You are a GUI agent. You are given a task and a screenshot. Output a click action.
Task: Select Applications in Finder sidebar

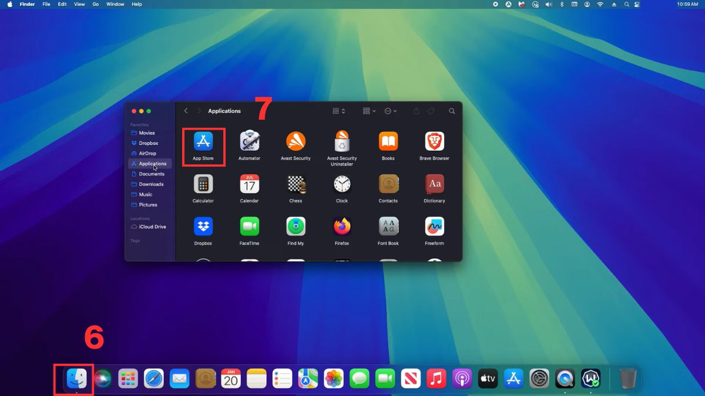[150, 164]
